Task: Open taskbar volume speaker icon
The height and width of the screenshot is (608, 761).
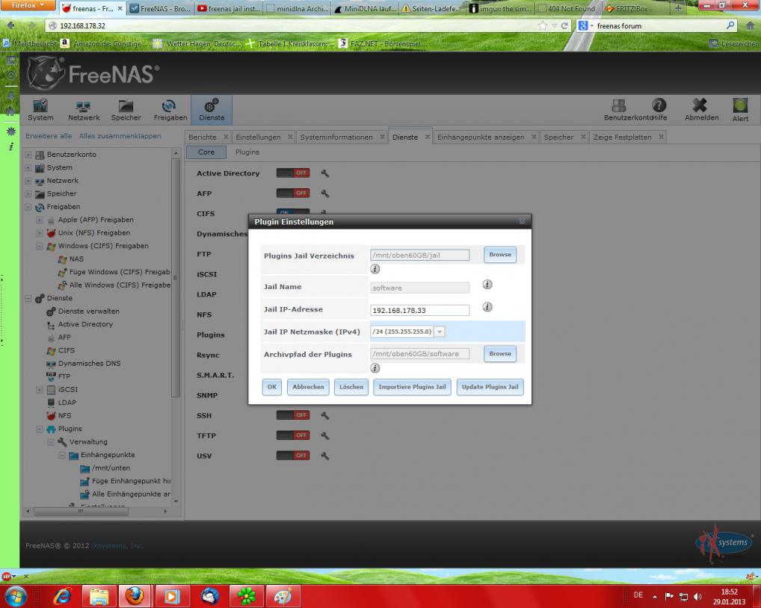Action: (x=698, y=596)
